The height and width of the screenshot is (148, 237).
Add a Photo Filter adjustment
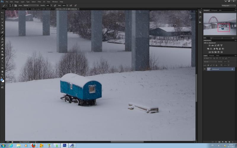click(217, 49)
